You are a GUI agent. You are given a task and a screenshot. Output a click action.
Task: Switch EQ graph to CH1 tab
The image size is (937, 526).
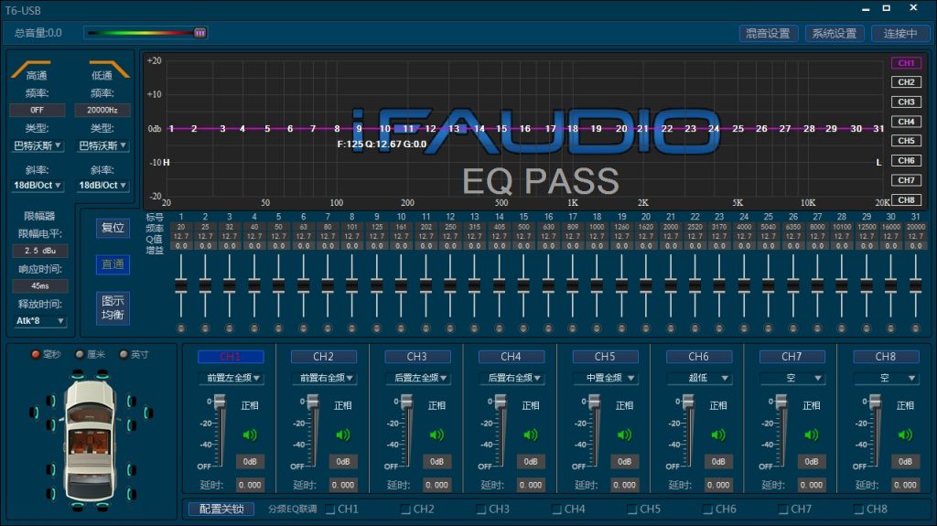click(906, 63)
